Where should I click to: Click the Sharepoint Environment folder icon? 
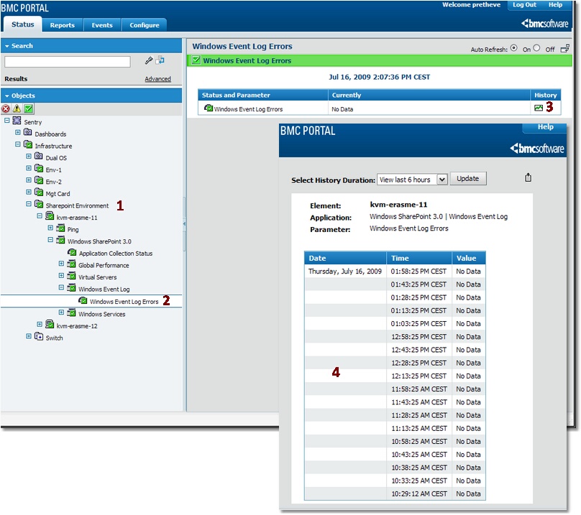click(39, 204)
